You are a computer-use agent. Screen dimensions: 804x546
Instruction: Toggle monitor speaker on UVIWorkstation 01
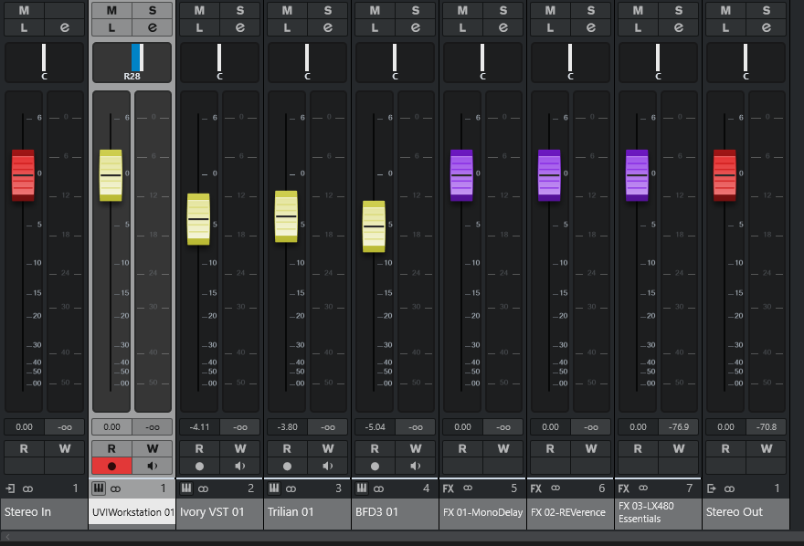pos(153,466)
